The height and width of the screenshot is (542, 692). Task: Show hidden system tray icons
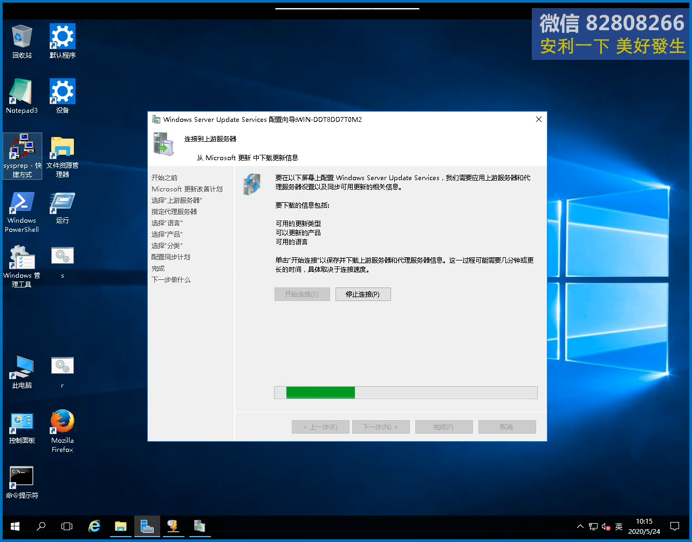point(580,526)
